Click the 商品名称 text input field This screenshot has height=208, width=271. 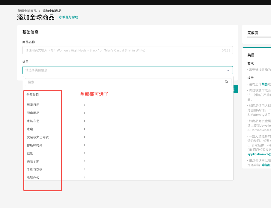coord(120,50)
